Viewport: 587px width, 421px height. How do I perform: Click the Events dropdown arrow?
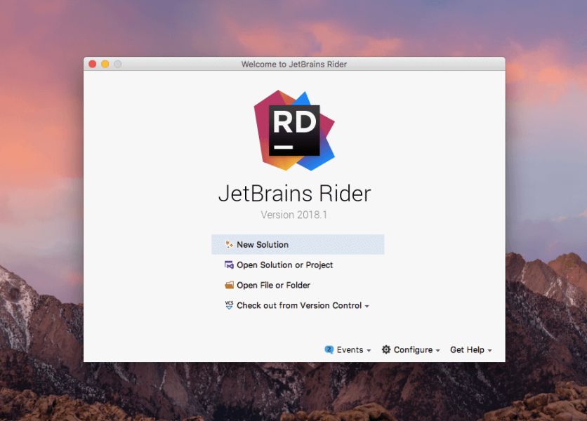point(369,351)
